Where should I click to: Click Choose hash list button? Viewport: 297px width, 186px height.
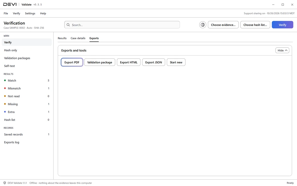pos(255,25)
